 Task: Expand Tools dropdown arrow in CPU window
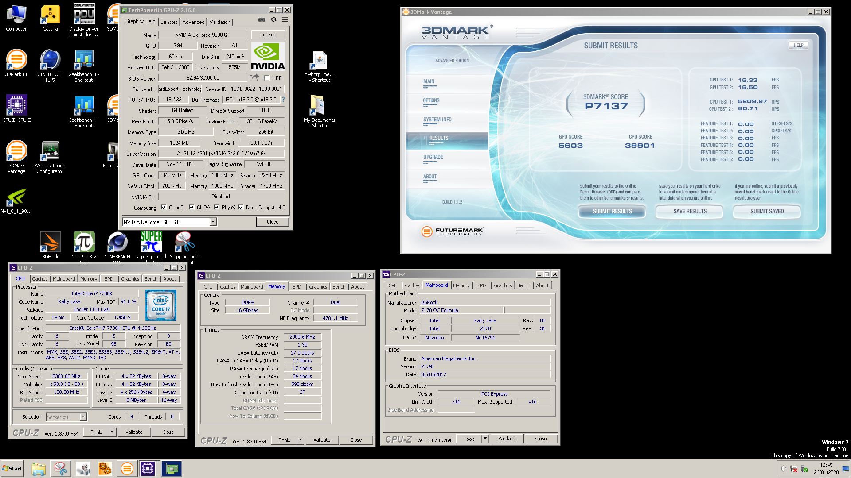tap(112, 432)
